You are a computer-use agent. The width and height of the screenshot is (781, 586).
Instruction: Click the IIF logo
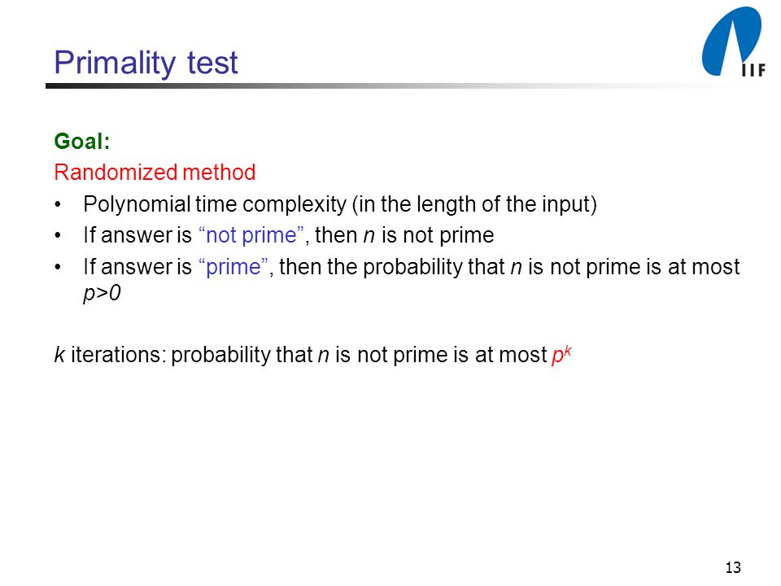click(x=733, y=42)
